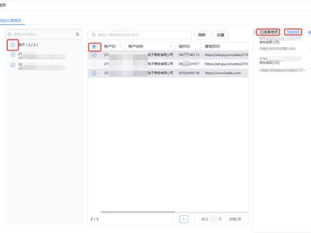Click the component ID cell ending in 40113
Screen dimensions: 311x233
(x=189, y=55)
